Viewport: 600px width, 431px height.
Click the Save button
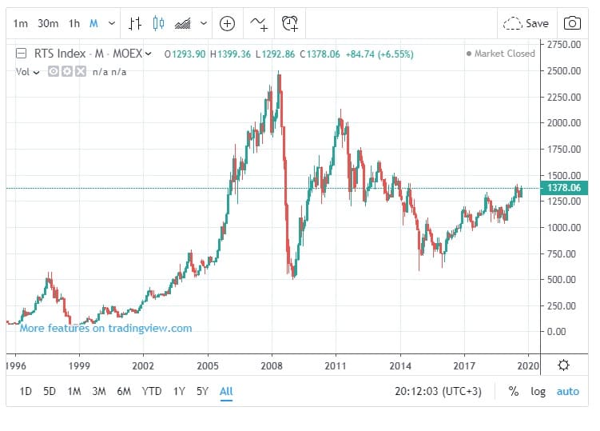(526, 23)
